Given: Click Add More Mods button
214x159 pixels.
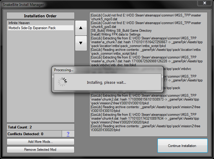Looking at the screenshot, I should click(x=40, y=142).
